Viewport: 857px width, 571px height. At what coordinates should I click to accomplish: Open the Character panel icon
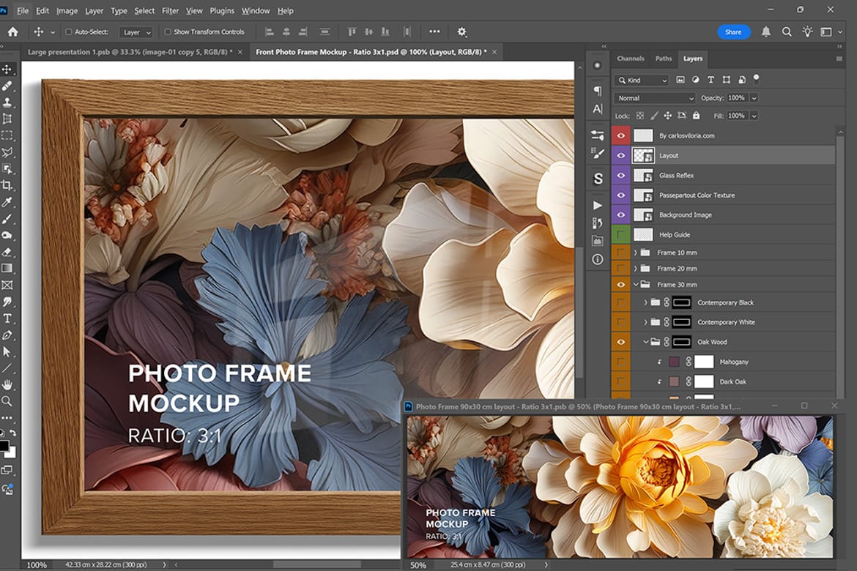point(598,109)
